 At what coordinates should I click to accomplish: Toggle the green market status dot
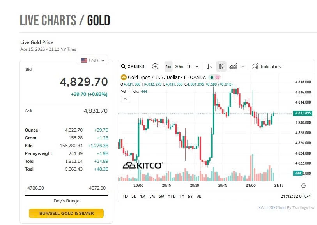coord(211,77)
